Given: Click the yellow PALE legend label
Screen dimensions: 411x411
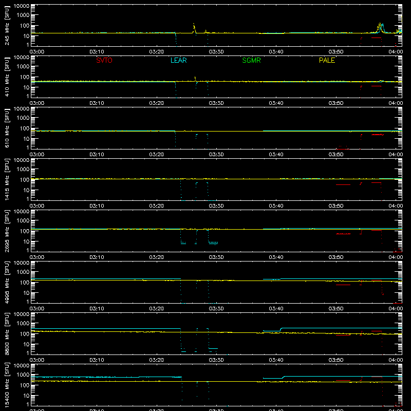Looking at the screenshot, I should [327, 60].
